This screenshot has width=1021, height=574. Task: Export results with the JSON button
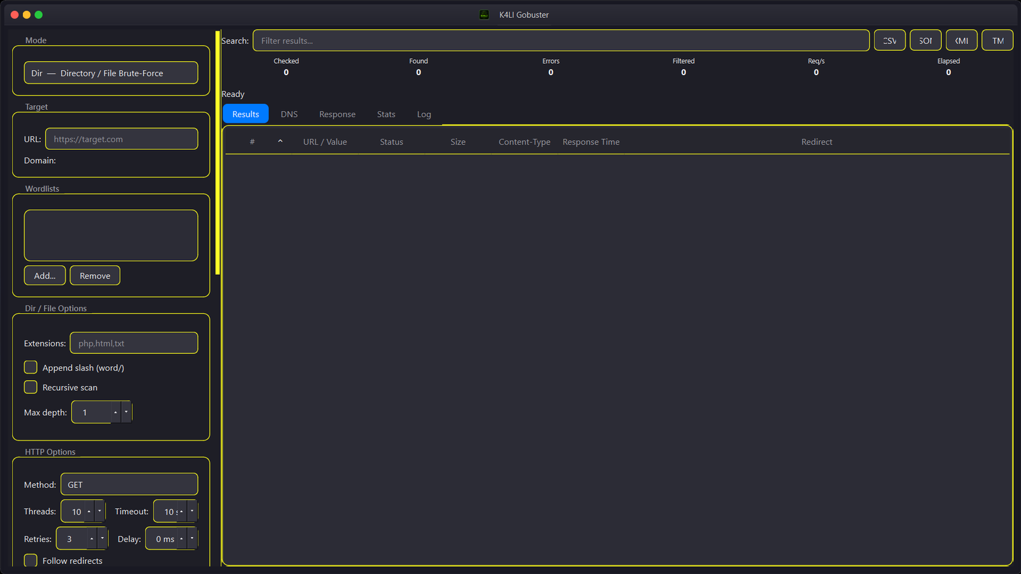[x=925, y=40]
